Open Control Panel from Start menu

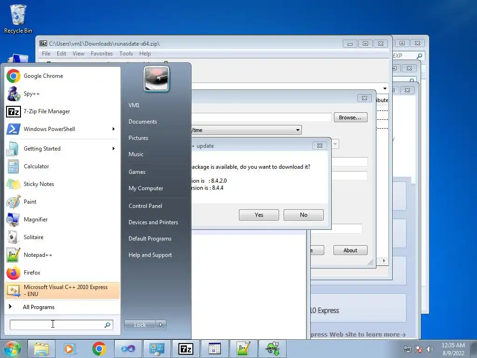click(x=145, y=206)
